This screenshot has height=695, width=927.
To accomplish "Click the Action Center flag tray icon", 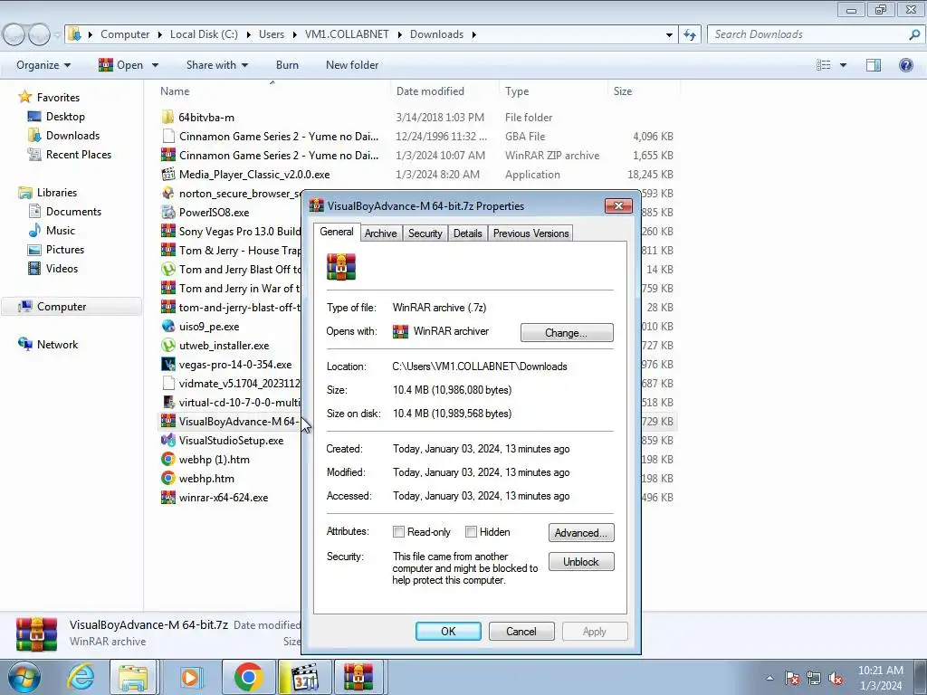I will [x=792, y=678].
